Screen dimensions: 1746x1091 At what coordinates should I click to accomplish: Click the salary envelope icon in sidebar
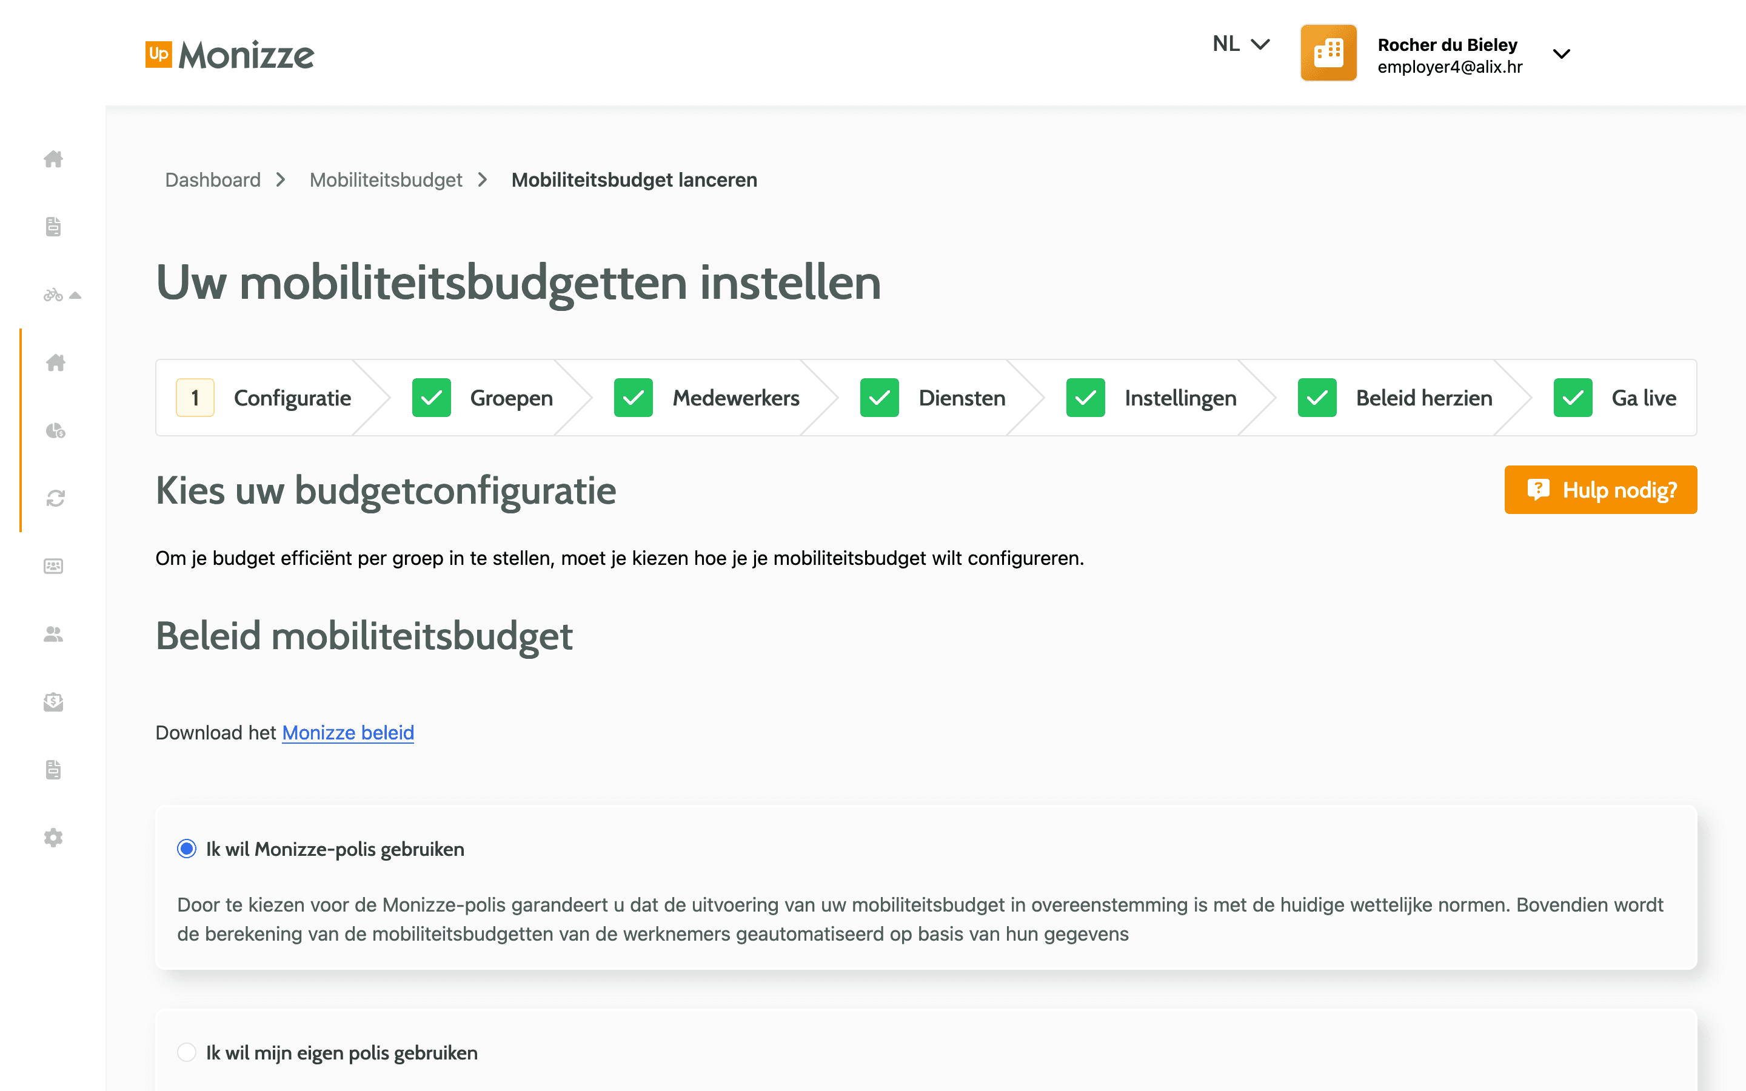pyautogui.click(x=53, y=702)
